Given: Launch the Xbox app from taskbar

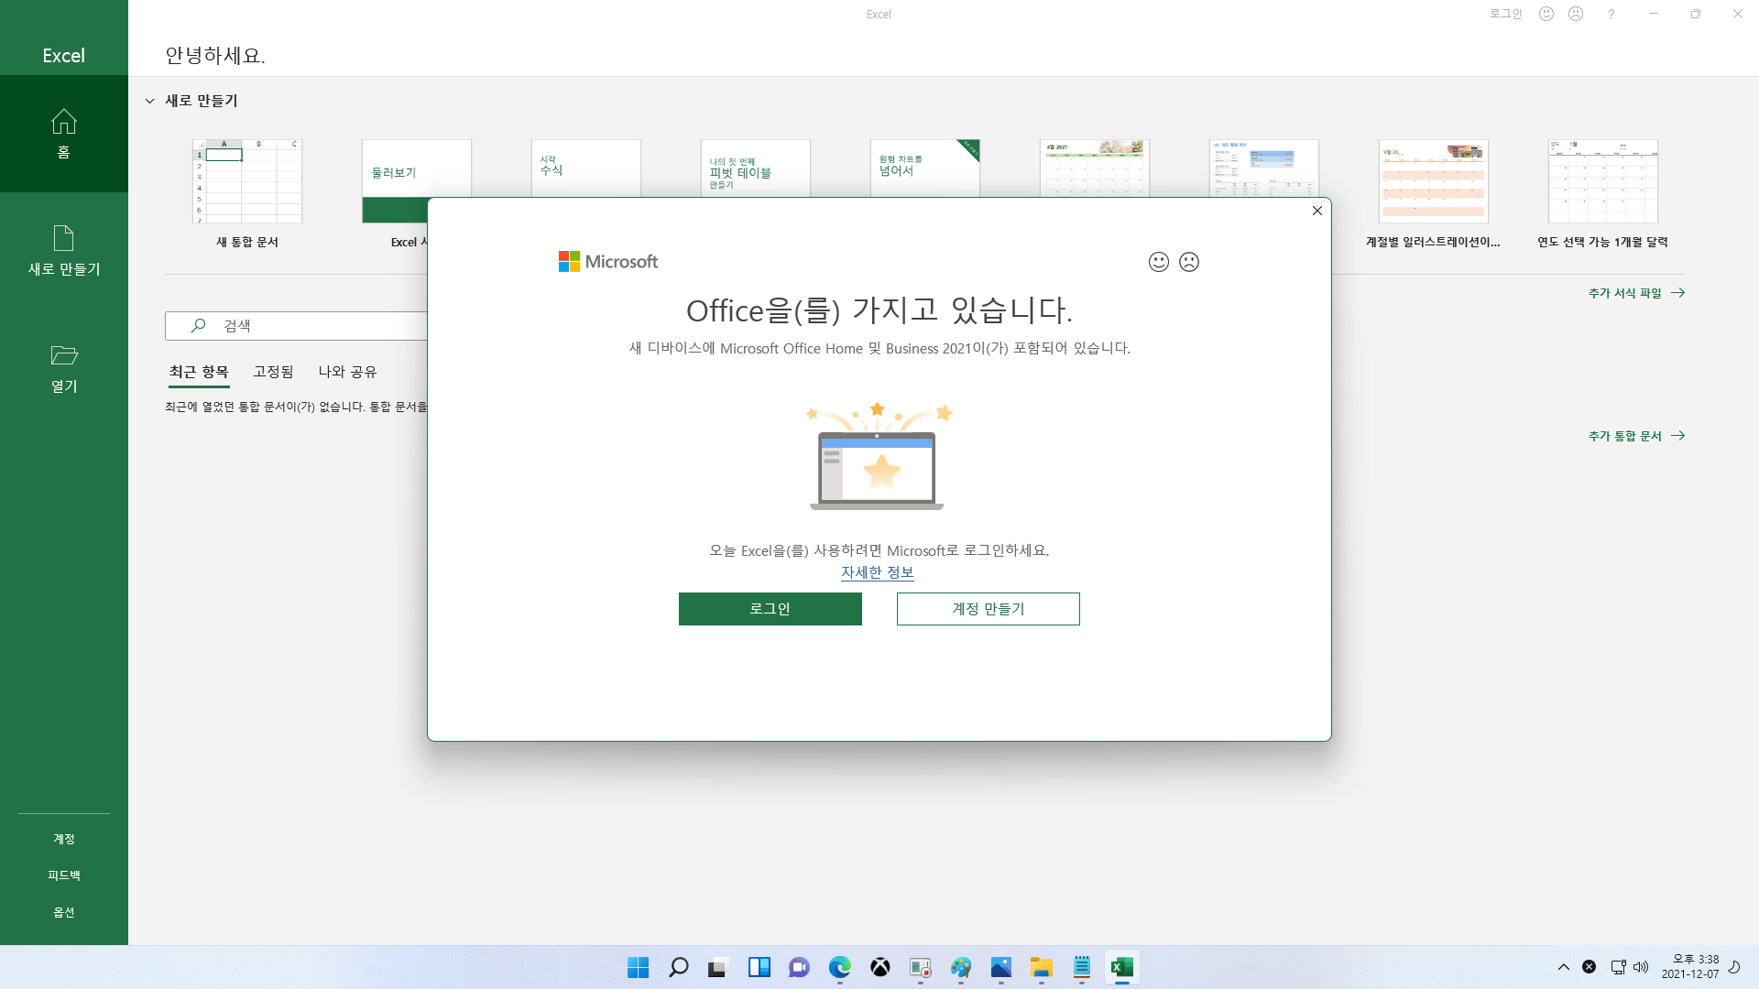Looking at the screenshot, I should click(879, 967).
